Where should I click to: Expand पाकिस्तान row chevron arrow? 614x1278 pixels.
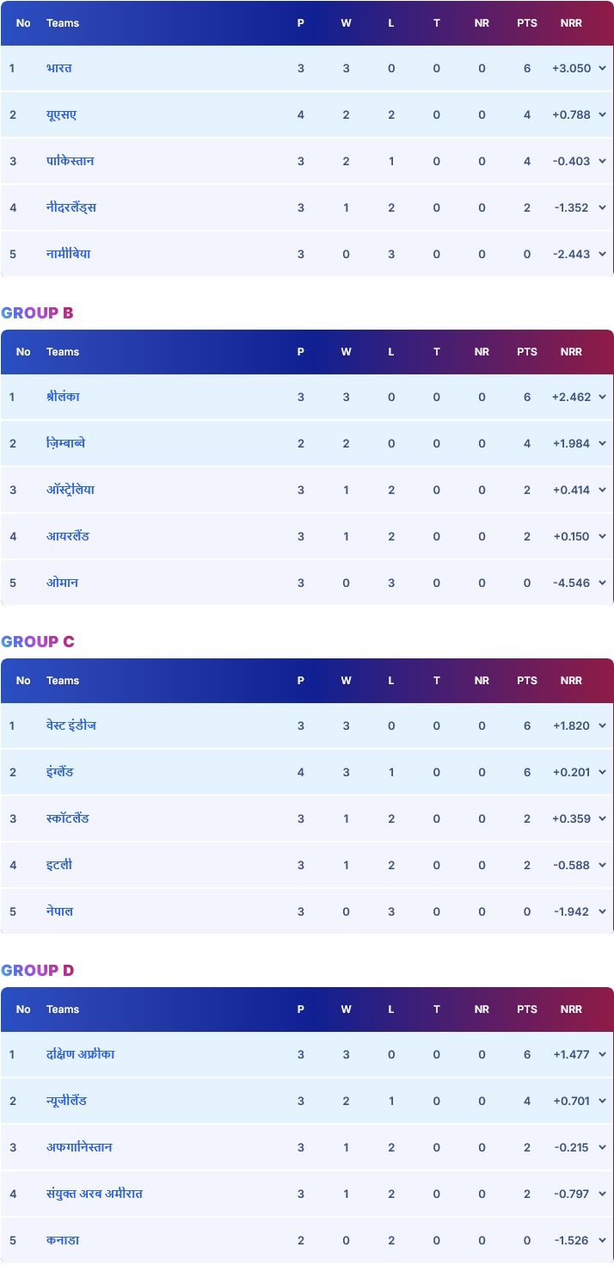click(x=602, y=161)
